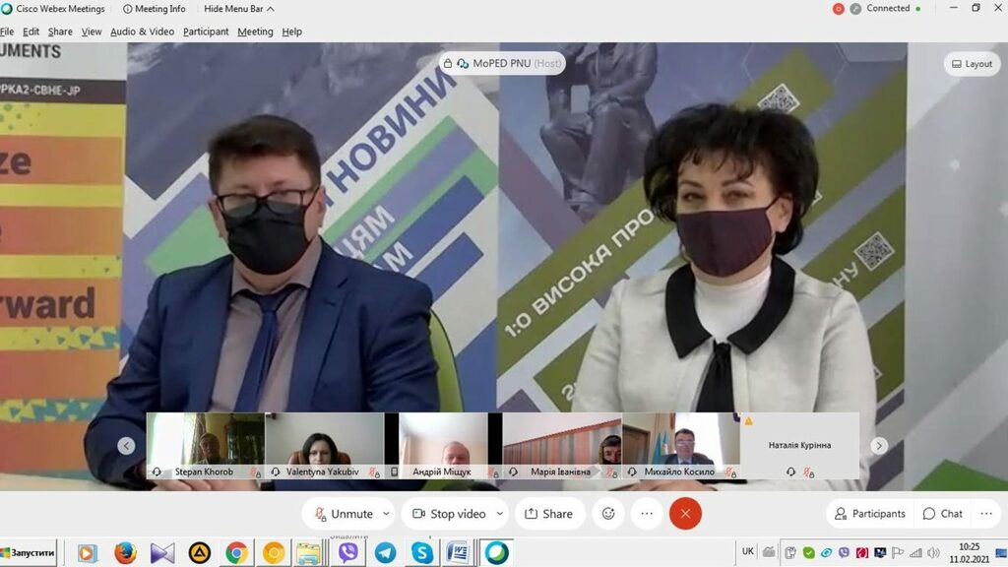Open the Participants panel

coord(869,514)
